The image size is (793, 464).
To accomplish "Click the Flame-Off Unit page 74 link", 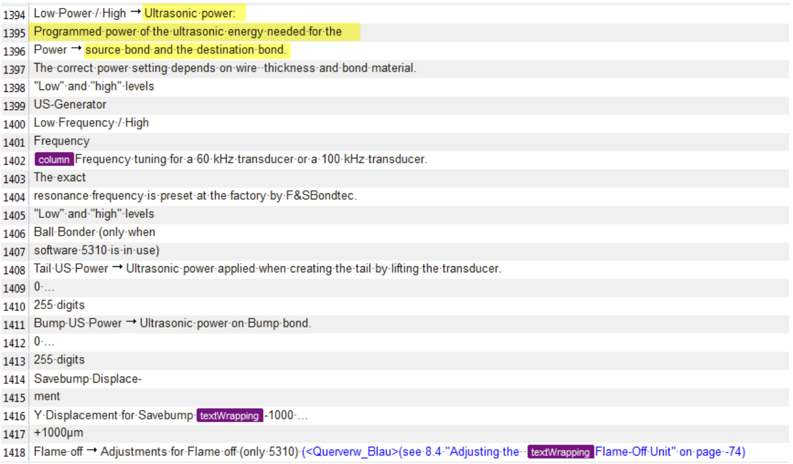I will click(x=669, y=452).
